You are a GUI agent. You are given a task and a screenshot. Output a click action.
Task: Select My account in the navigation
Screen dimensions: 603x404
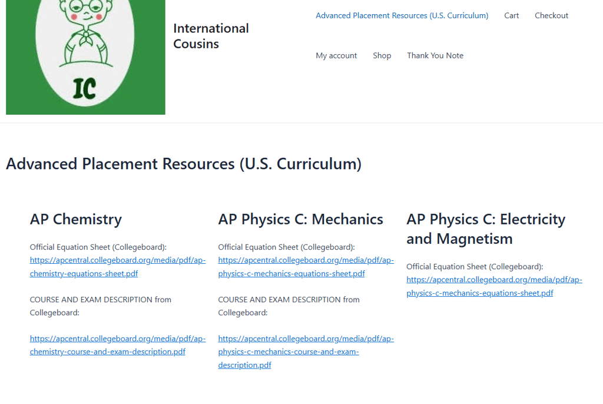(336, 55)
